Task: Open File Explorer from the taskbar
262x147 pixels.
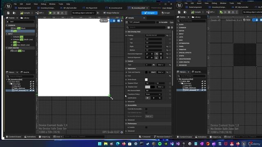Action: [106, 144]
